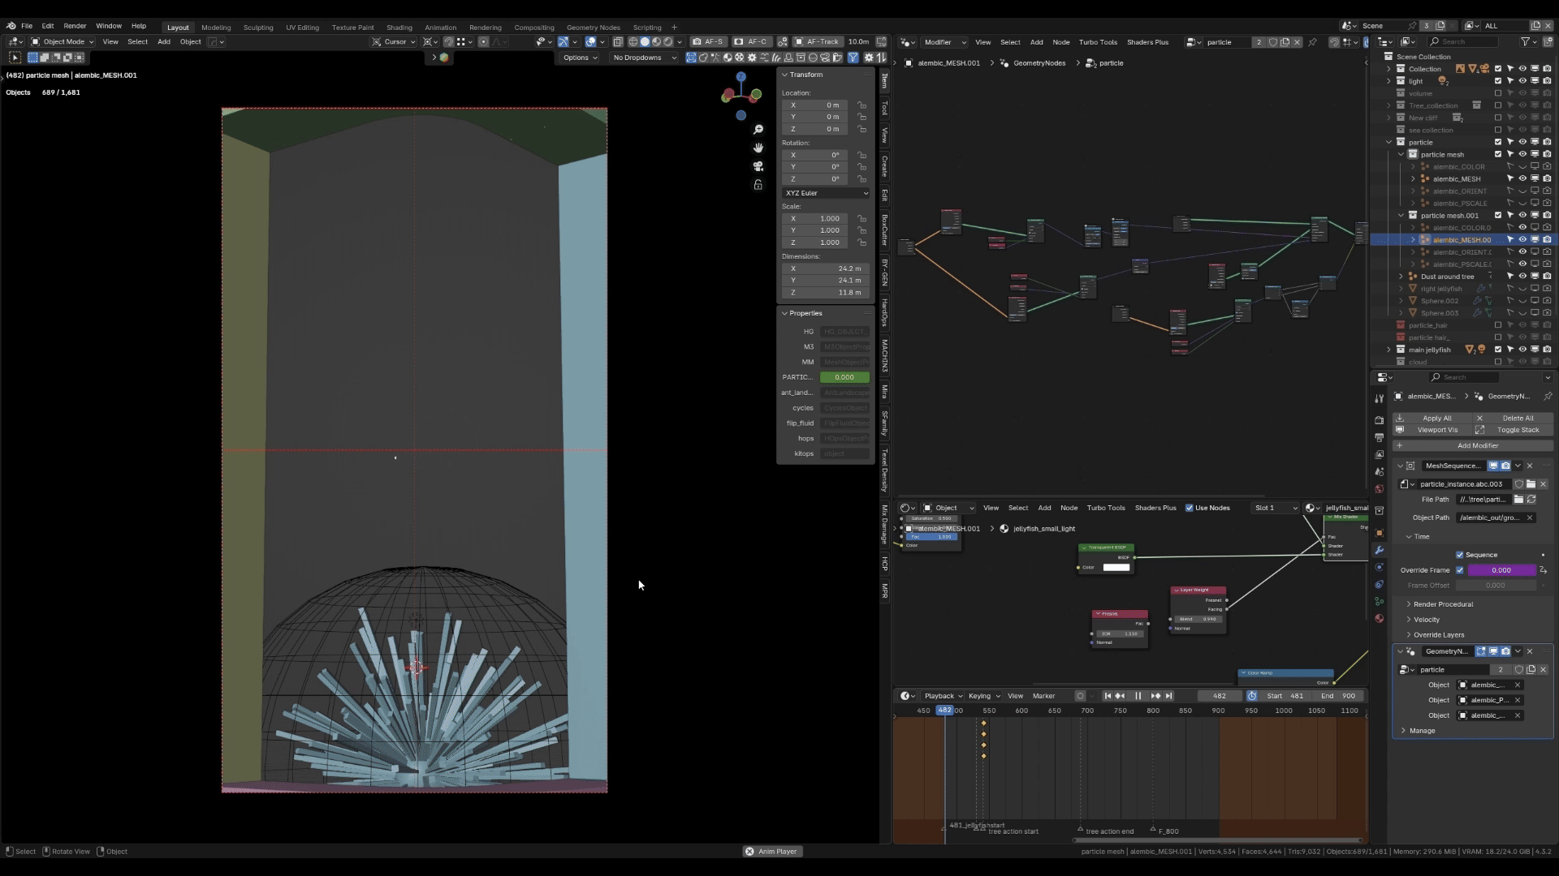Enable the volume collection checkbox
The height and width of the screenshot is (876, 1559).
coord(1498,93)
